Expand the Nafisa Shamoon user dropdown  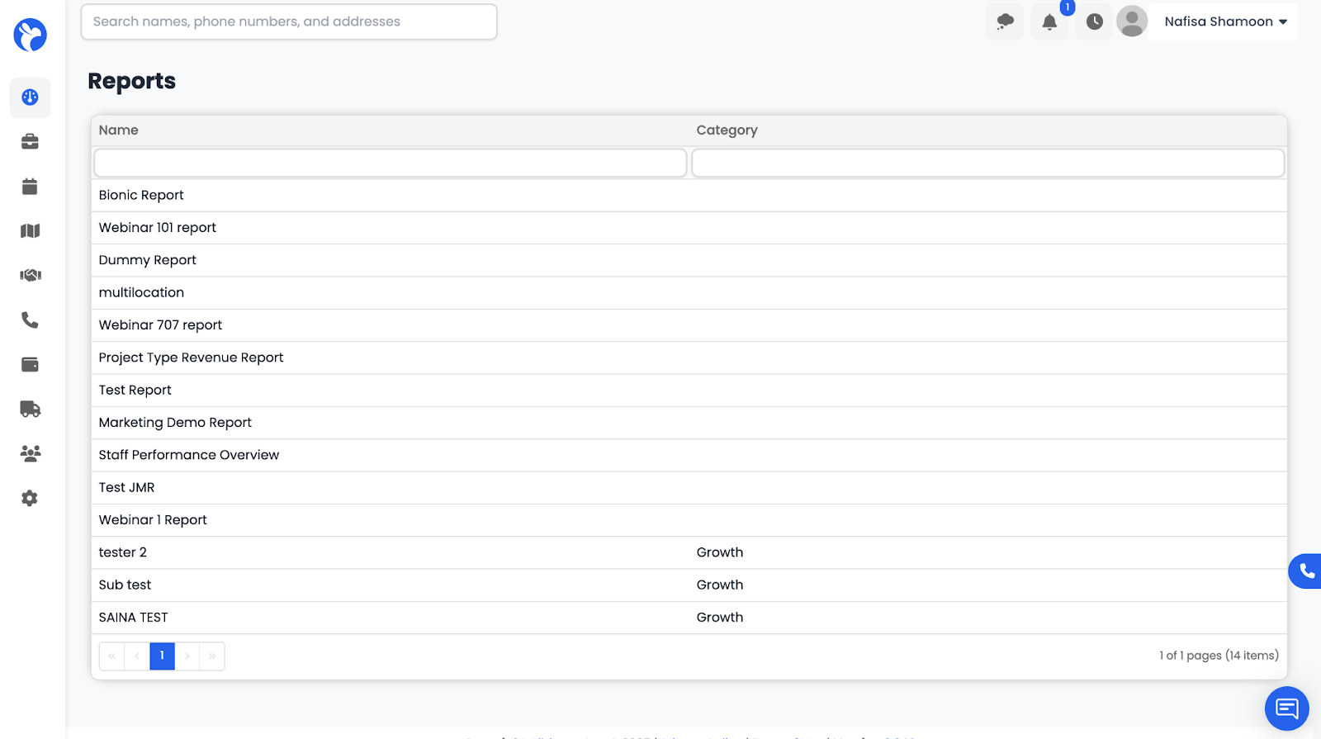[1224, 22]
